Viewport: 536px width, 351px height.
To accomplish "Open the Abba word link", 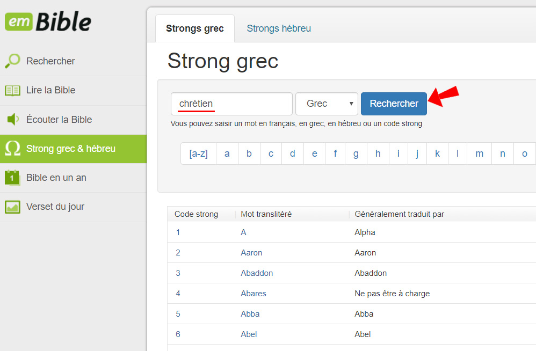I will click(250, 314).
